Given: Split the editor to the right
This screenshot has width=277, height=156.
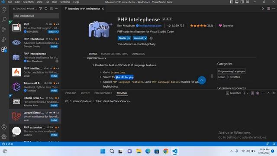Looking at the screenshot, I should pyautogui.click(x=268, y=9).
